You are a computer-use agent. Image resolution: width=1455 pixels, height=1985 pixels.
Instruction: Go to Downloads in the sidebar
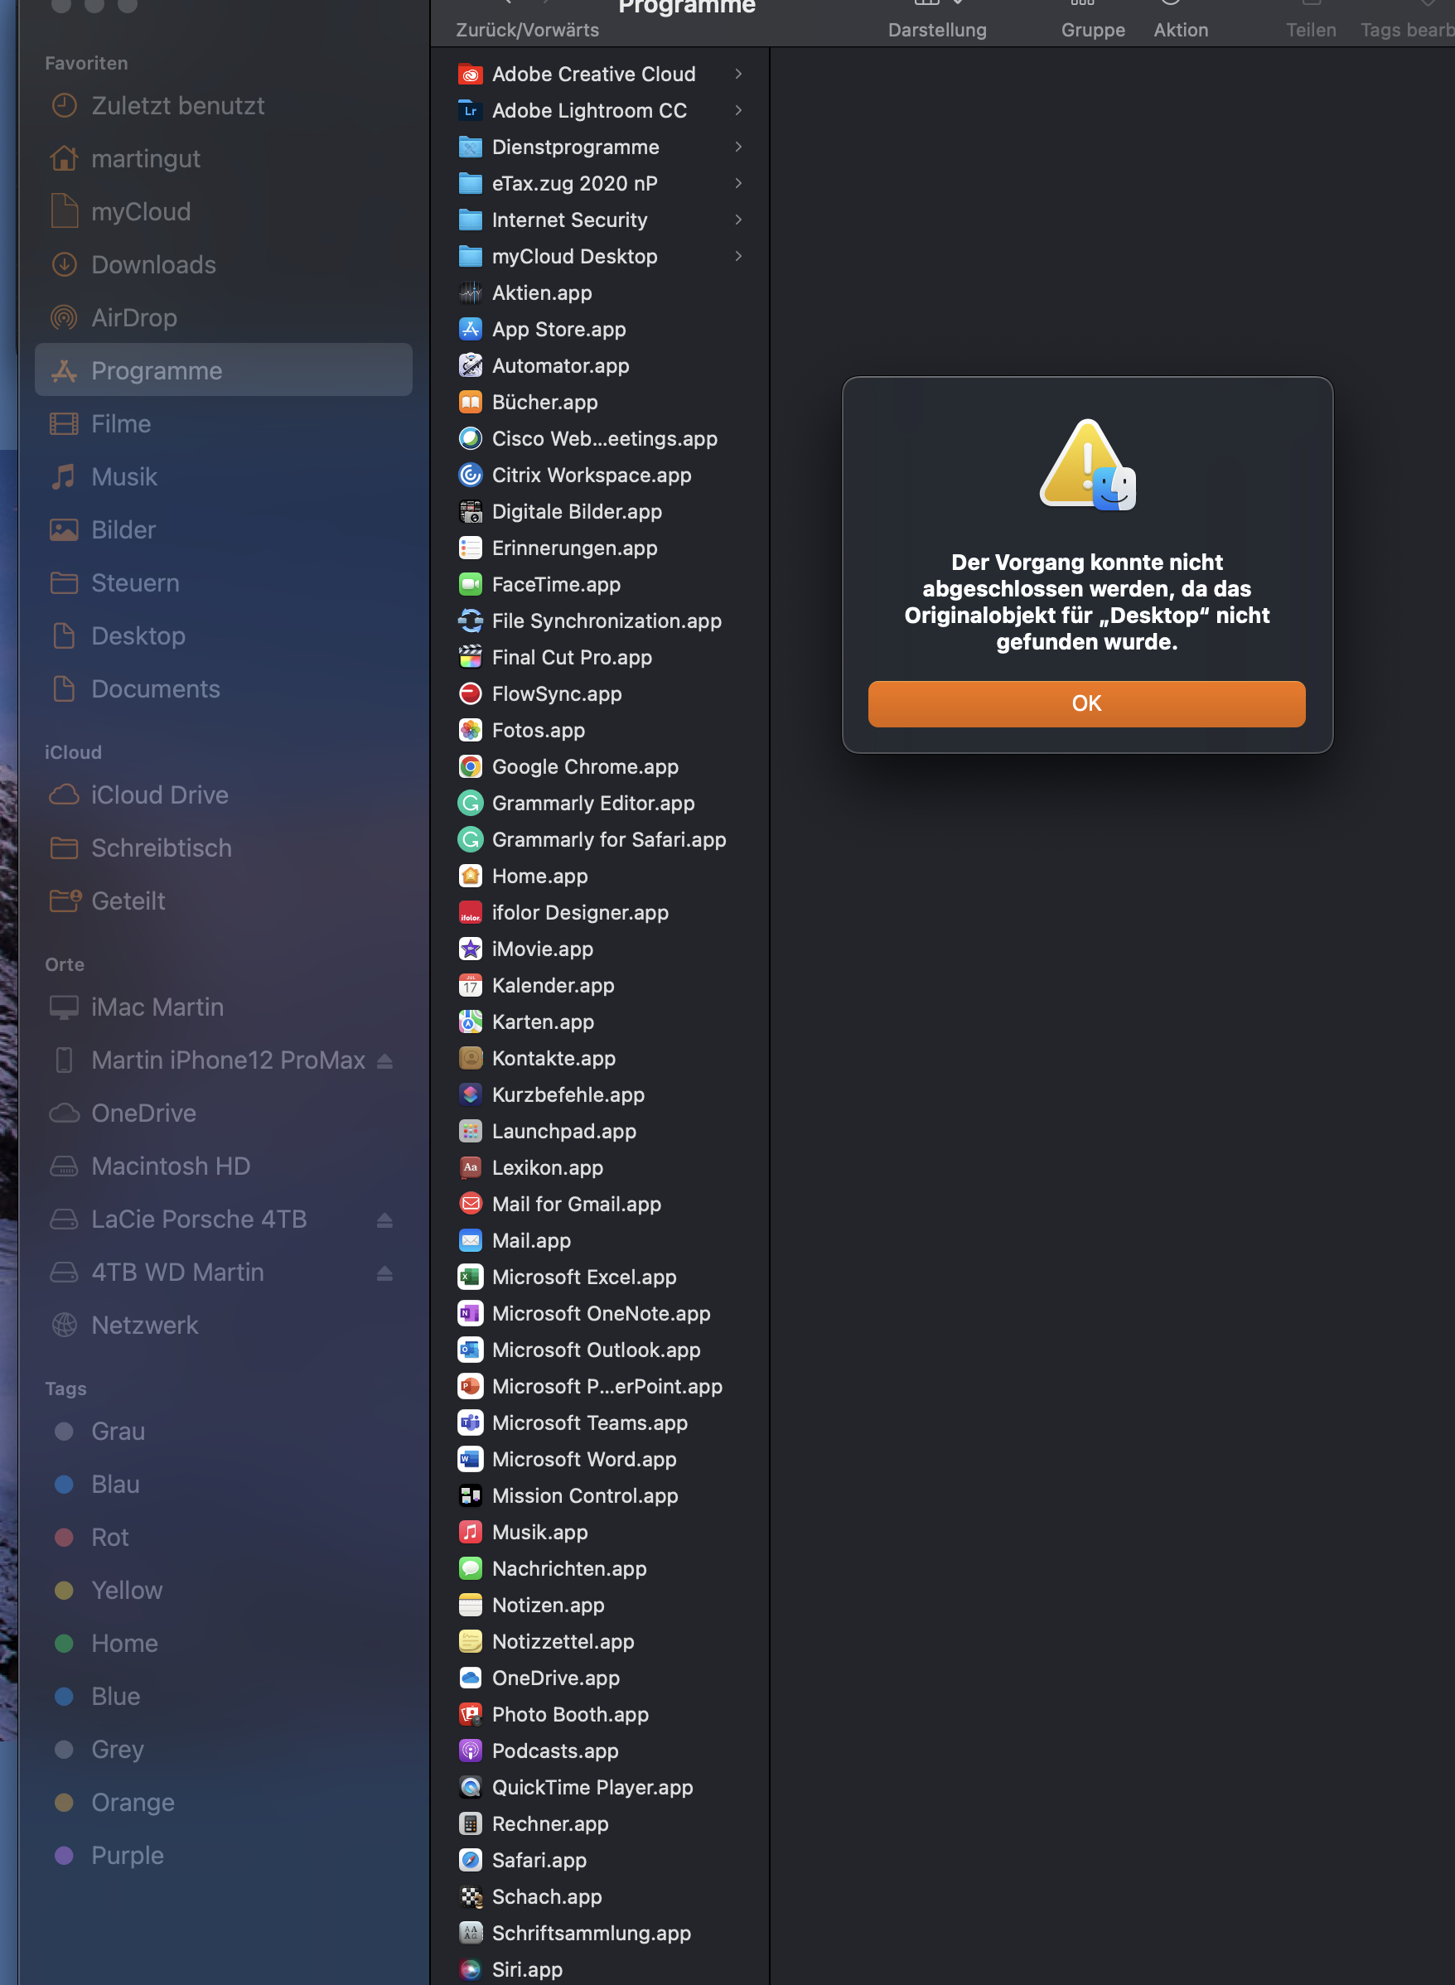[224, 264]
